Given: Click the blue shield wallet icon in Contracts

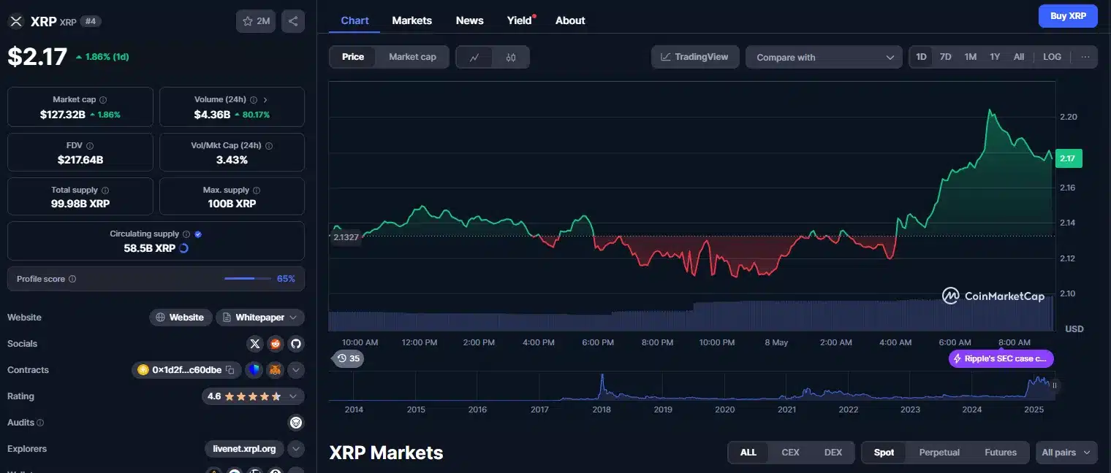Looking at the screenshot, I should [254, 370].
